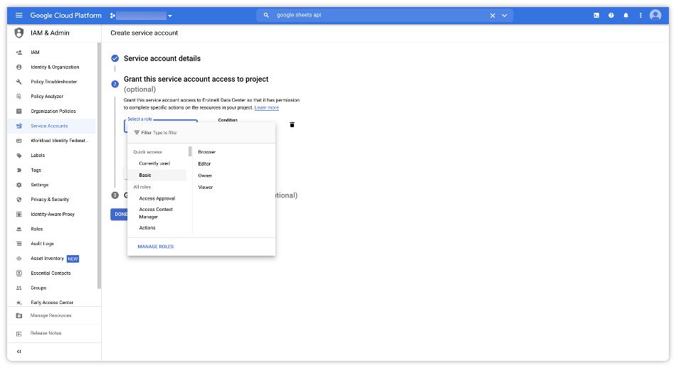The height and width of the screenshot is (368, 676).
Task: Click the Filter field in role picker
Action: [201, 133]
